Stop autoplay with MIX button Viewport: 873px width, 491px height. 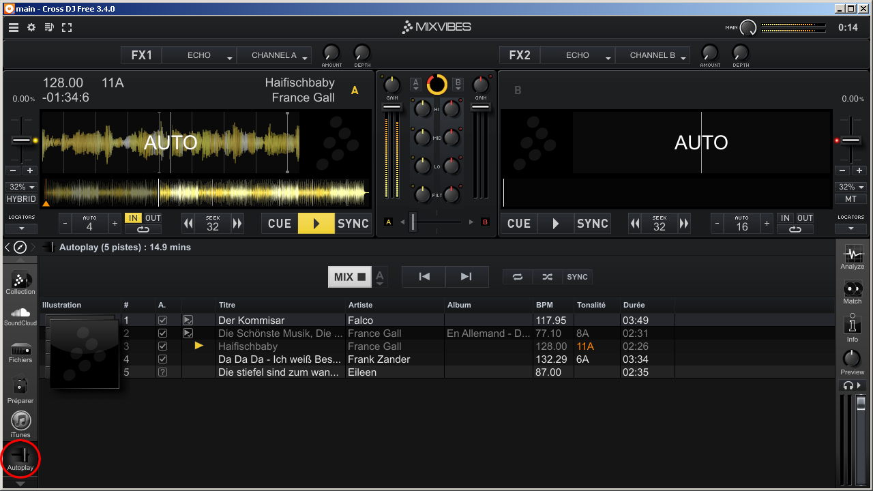coord(351,277)
